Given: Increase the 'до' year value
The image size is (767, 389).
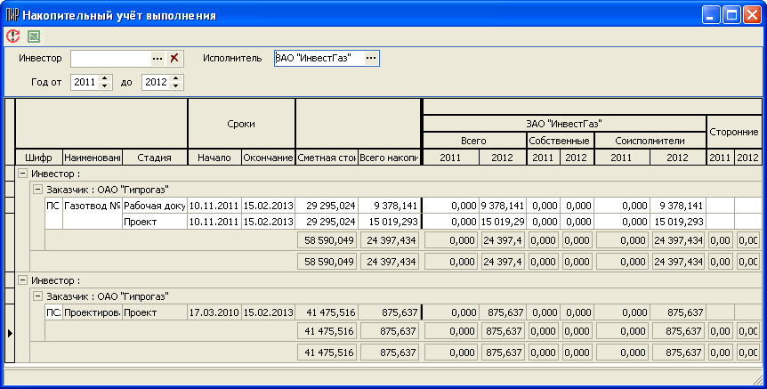Looking at the screenshot, I should pyautogui.click(x=176, y=78).
